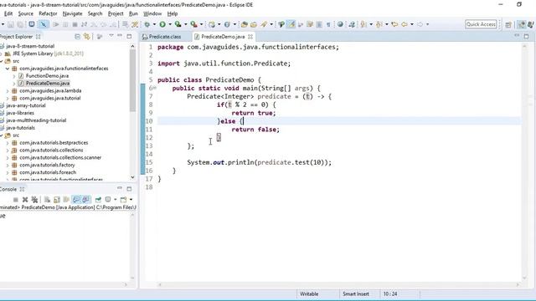Toggle Scroll Lock in the Console toolbar
Screen dimensions: 536x301
point(57,200)
